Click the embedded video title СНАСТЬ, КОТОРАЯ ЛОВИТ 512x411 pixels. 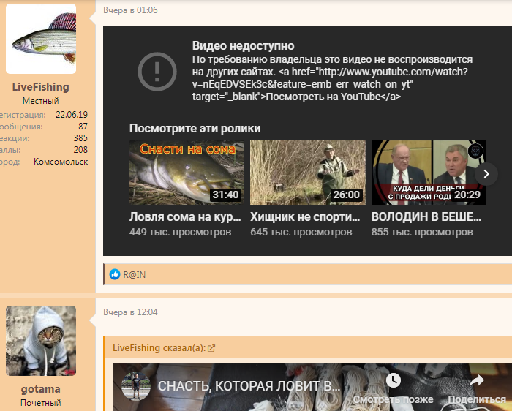[249, 385]
